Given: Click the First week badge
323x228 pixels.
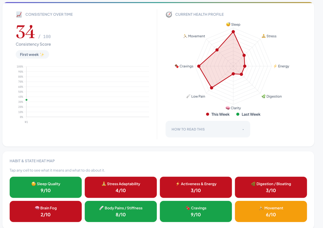Looking at the screenshot, I should [x=32, y=54].
